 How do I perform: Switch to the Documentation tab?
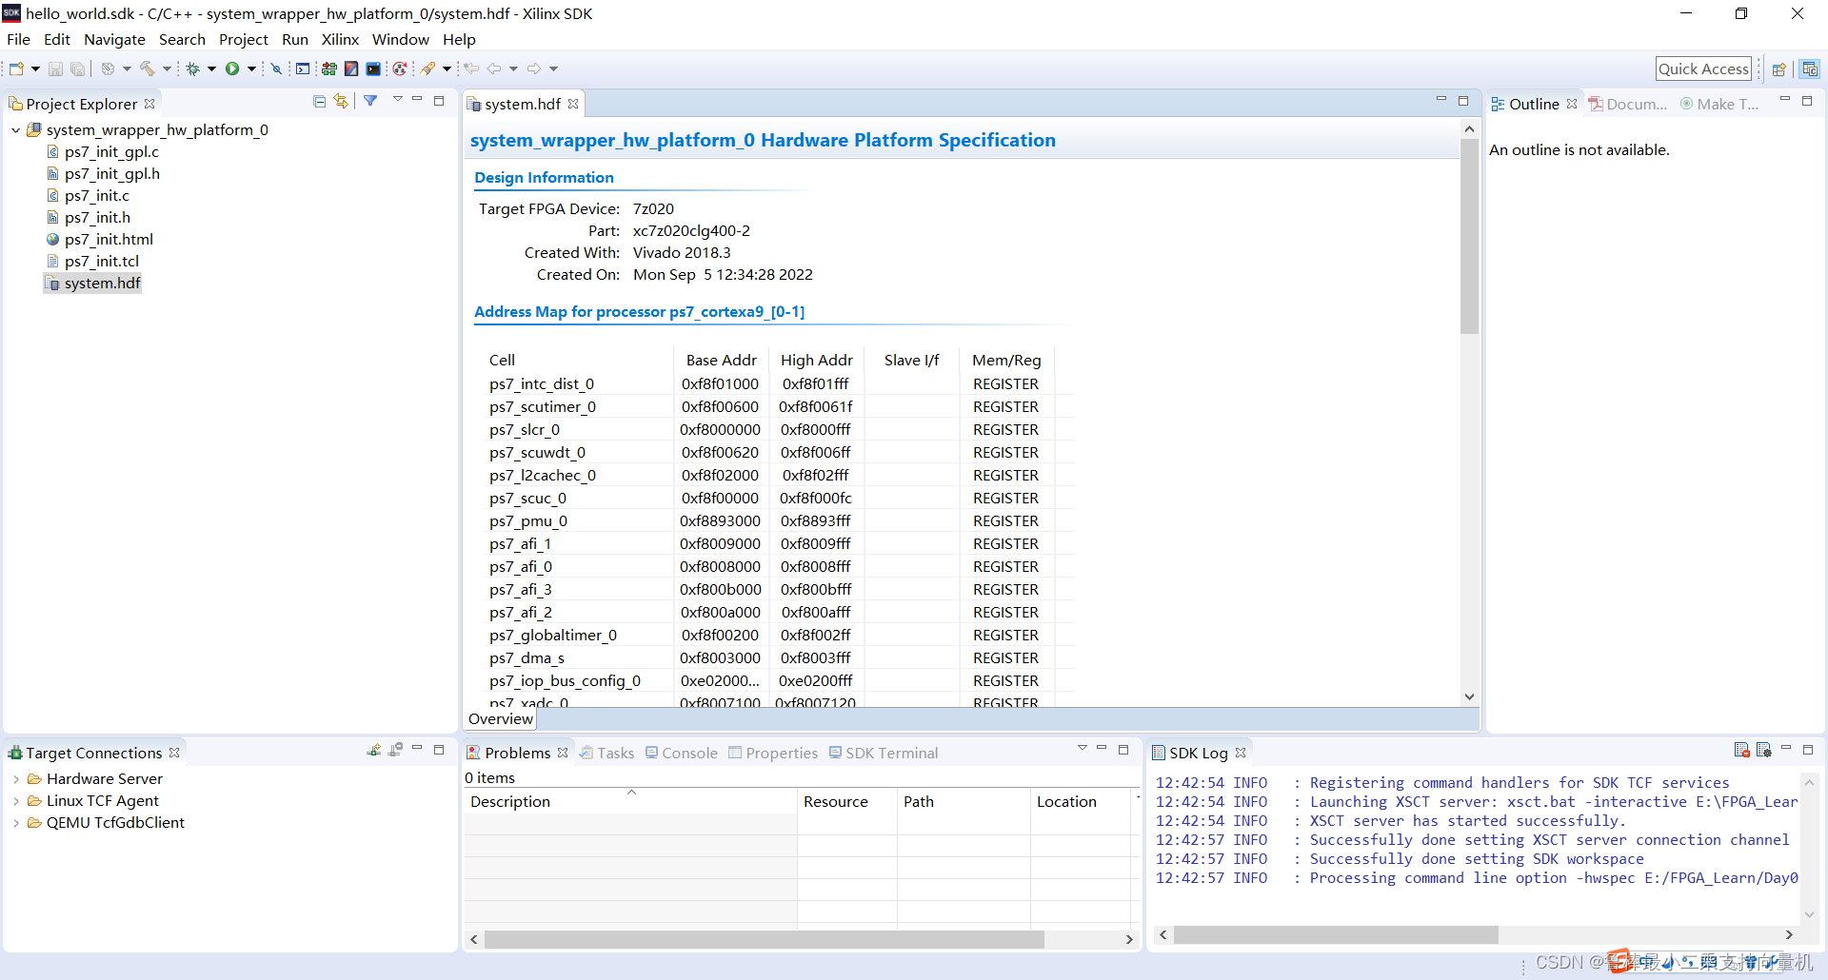click(1628, 104)
